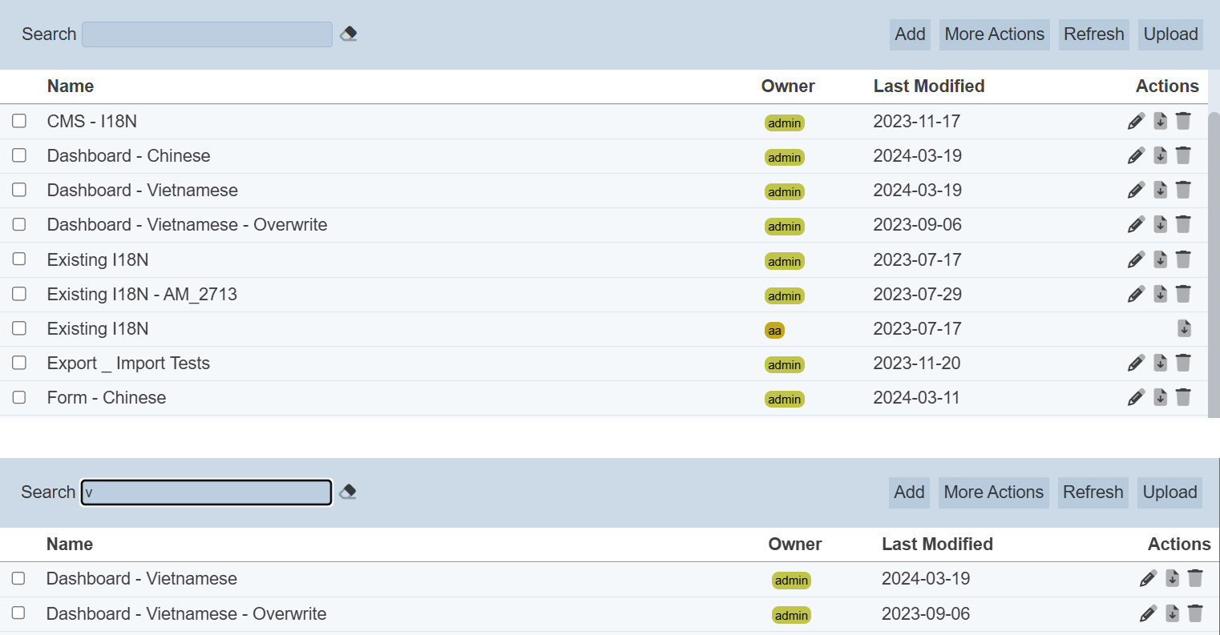Tick the Dashboard - Chinese checkbox

tap(19, 155)
